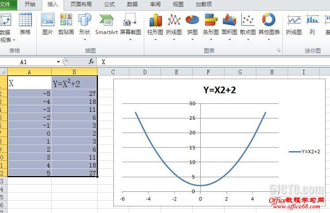Insert a SmartArt graphic
The image size is (330, 213).
point(106,24)
